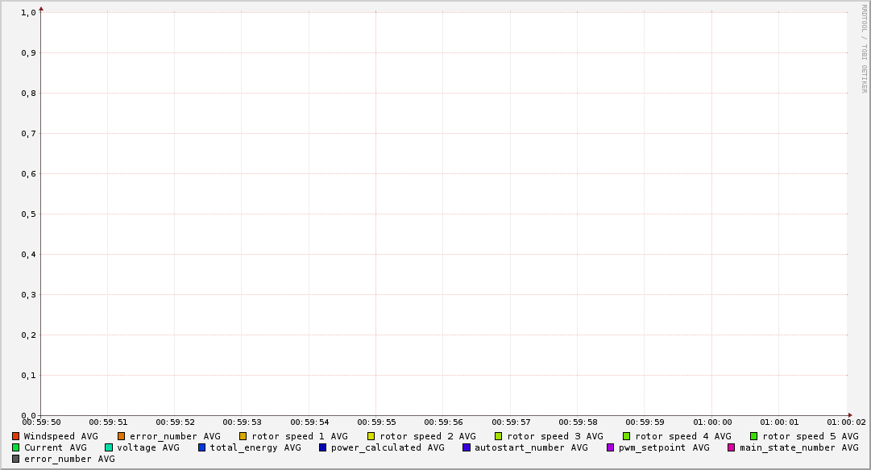The width and height of the screenshot is (871, 470).
Task: Select the blue total_energy AVG swatch
Action: pos(202,447)
